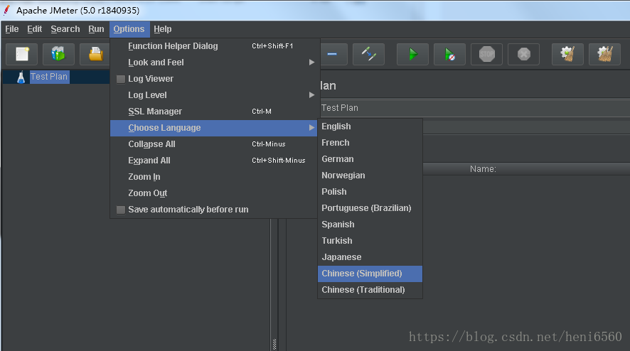
Task: Open the Search menu
Action: 65,29
